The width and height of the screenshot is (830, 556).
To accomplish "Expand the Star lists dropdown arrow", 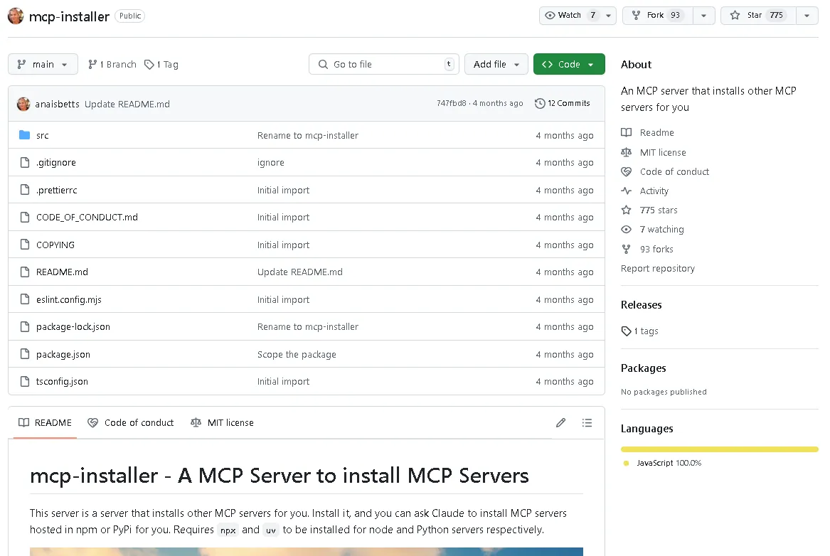I will (807, 16).
